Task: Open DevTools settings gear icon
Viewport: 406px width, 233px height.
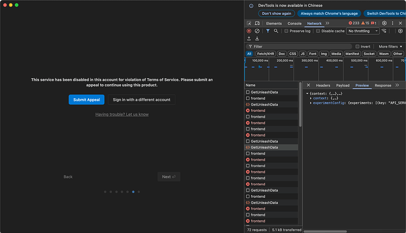Action: 384,23
